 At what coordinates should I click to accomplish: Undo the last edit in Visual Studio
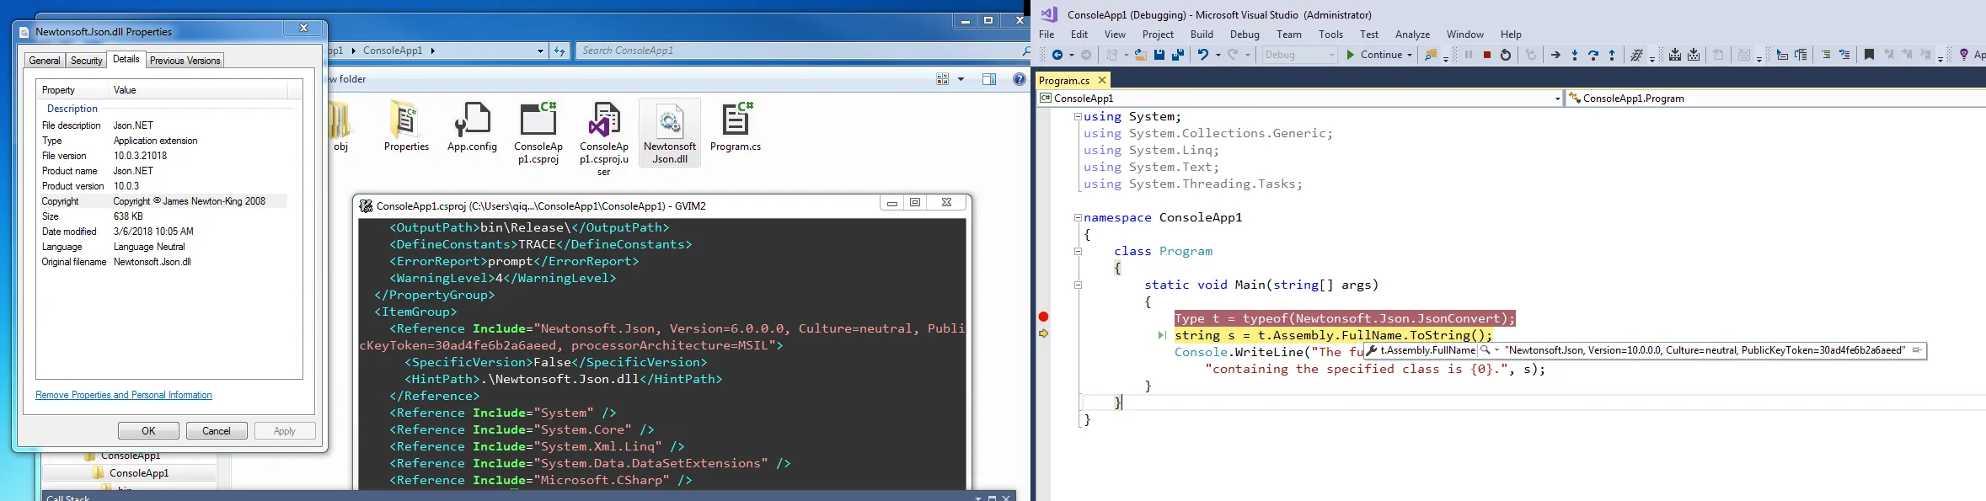click(x=1203, y=55)
